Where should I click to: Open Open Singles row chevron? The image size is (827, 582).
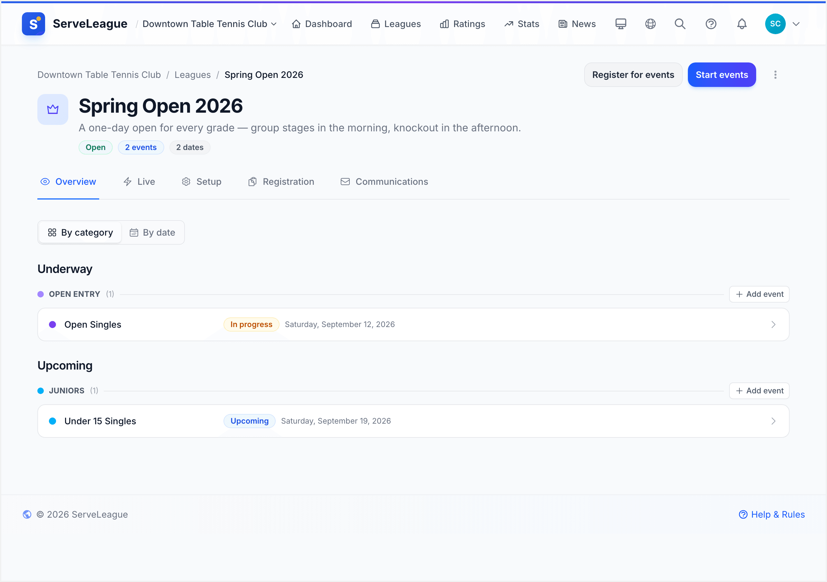[773, 324]
